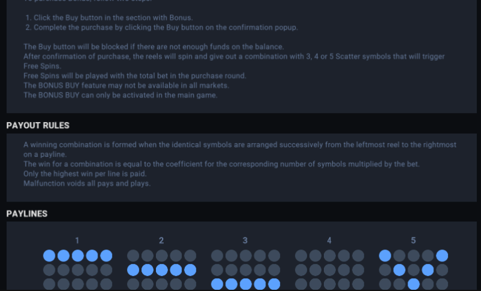Click the bottom center blue dot of payline 5
481x291 pixels.
[x=414, y=284]
